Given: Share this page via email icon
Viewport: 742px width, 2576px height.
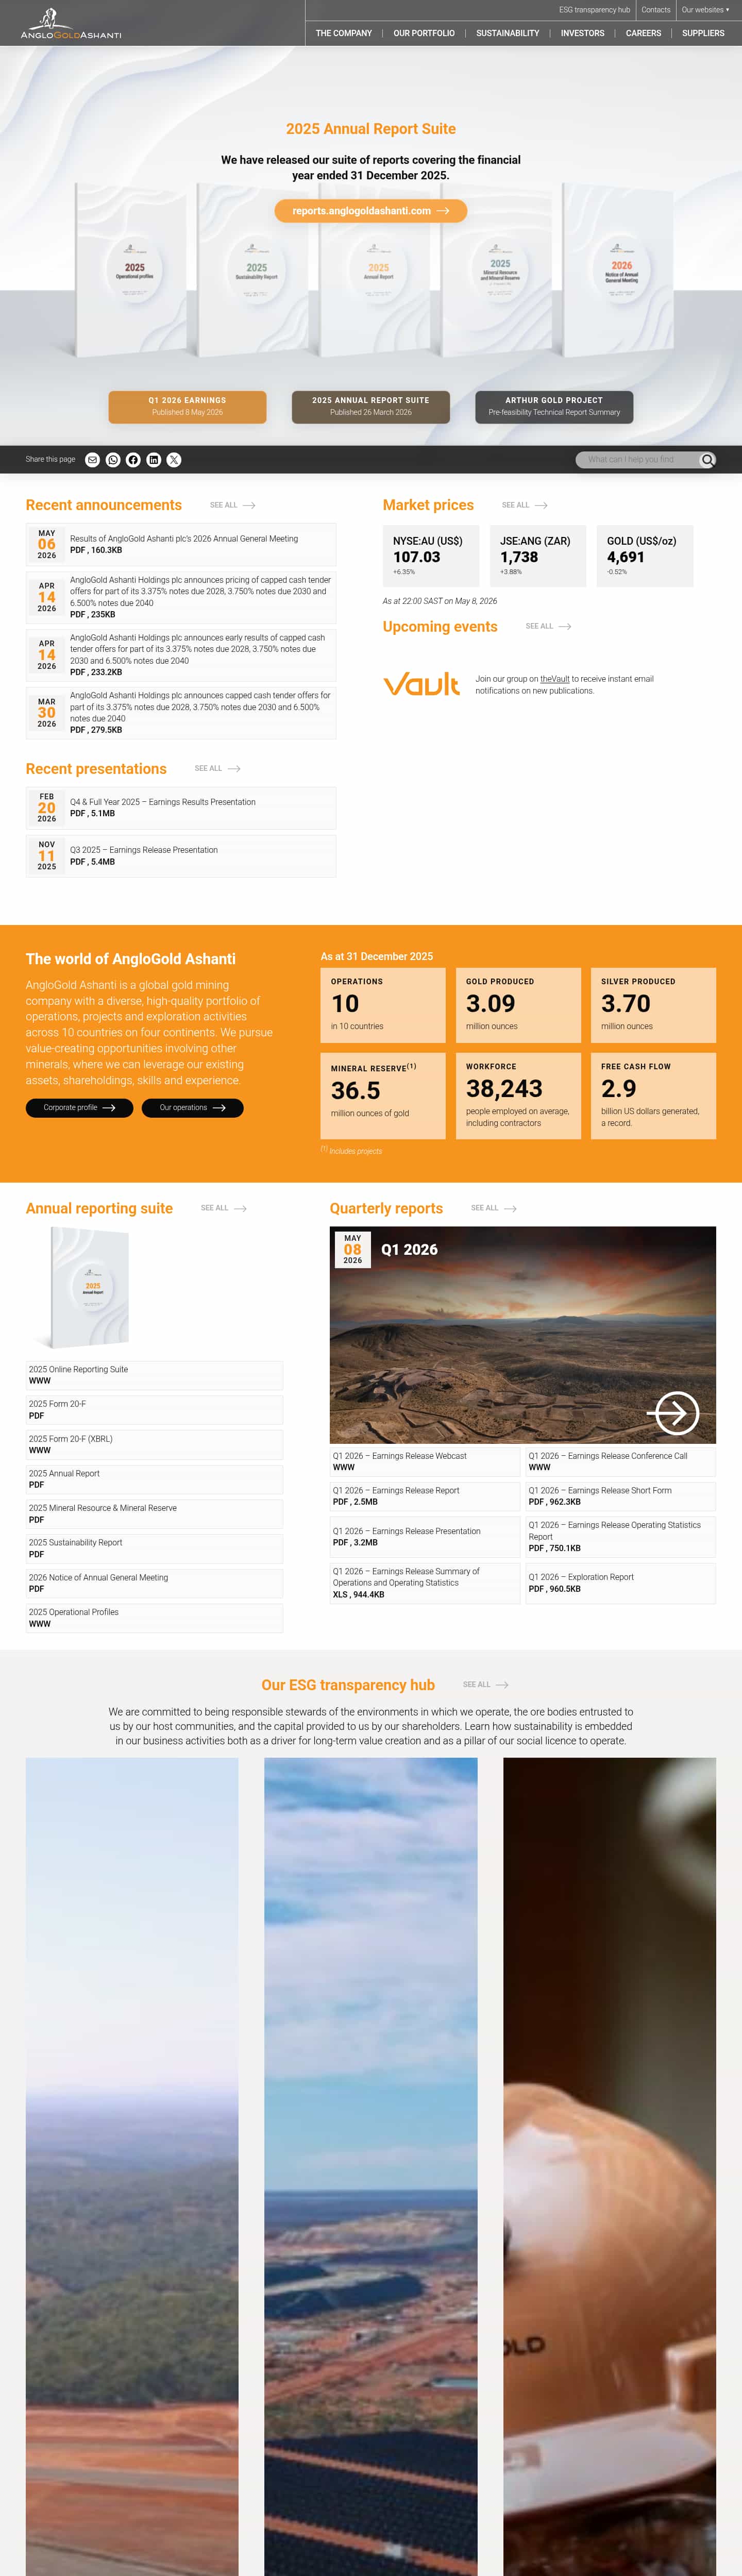Looking at the screenshot, I should (92, 460).
